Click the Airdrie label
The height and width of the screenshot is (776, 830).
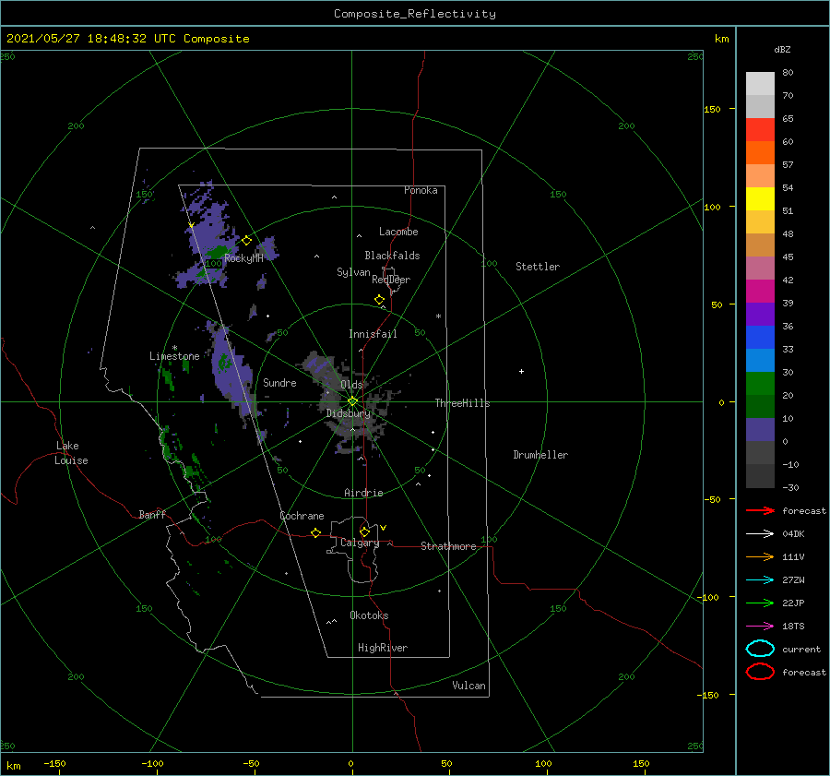[x=363, y=493]
